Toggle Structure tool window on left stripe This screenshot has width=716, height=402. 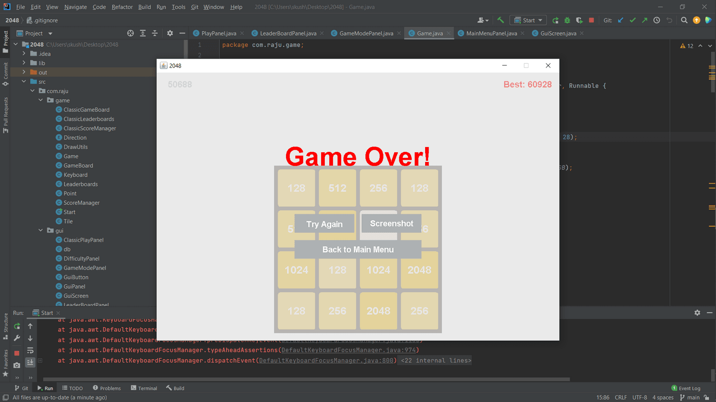coord(6,326)
